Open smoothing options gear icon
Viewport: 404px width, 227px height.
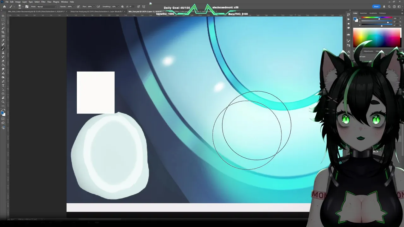coord(122,7)
